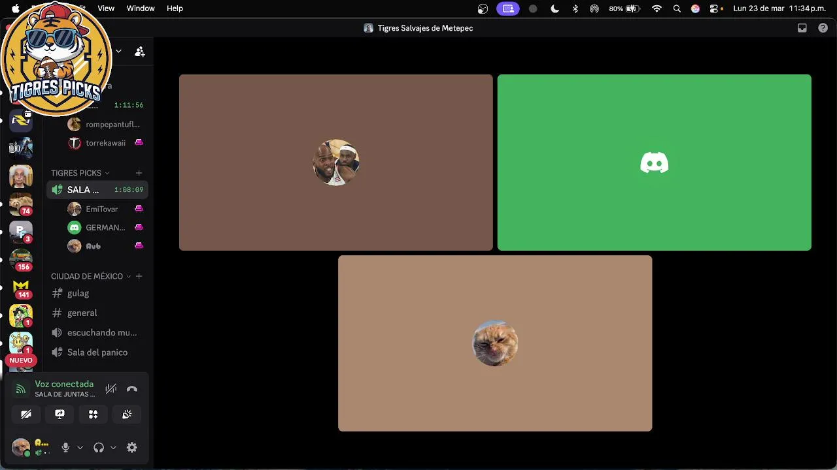Focus the green Discord logo video tile
The width and height of the screenshot is (837, 470).
click(x=655, y=163)
